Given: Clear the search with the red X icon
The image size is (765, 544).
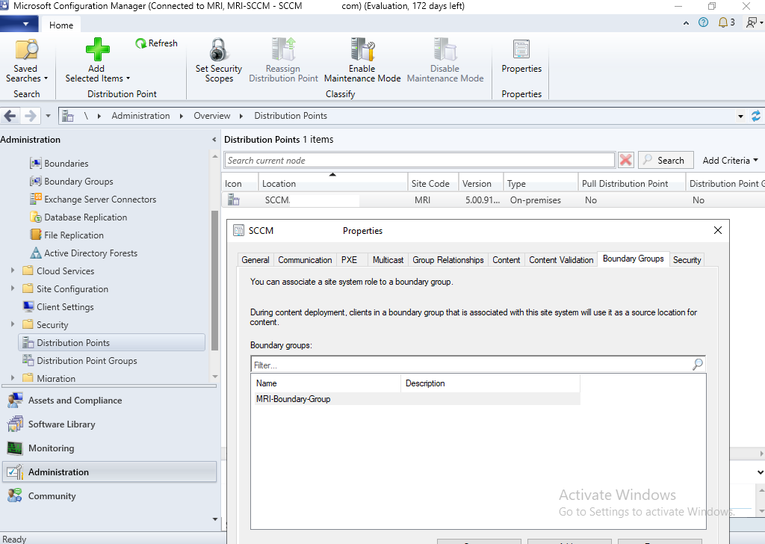Looking at the screenshot, I should 625,160.
